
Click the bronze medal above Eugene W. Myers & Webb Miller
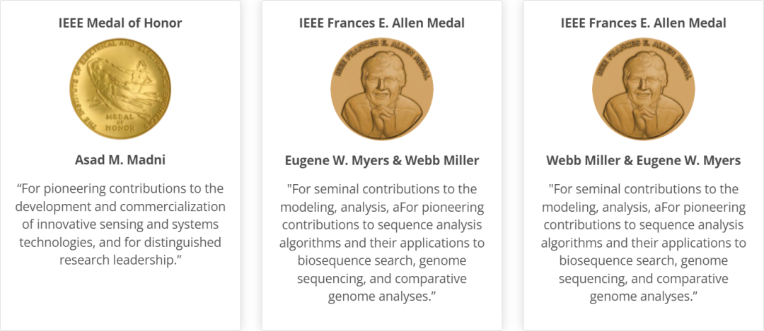(x=382, y=90)
